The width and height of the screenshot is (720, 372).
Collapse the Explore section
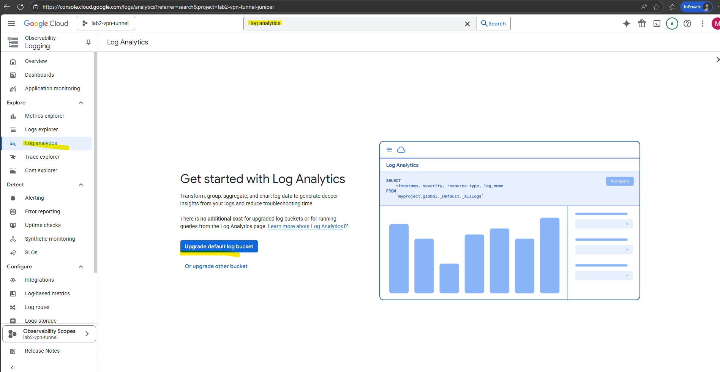click(81, 102)
